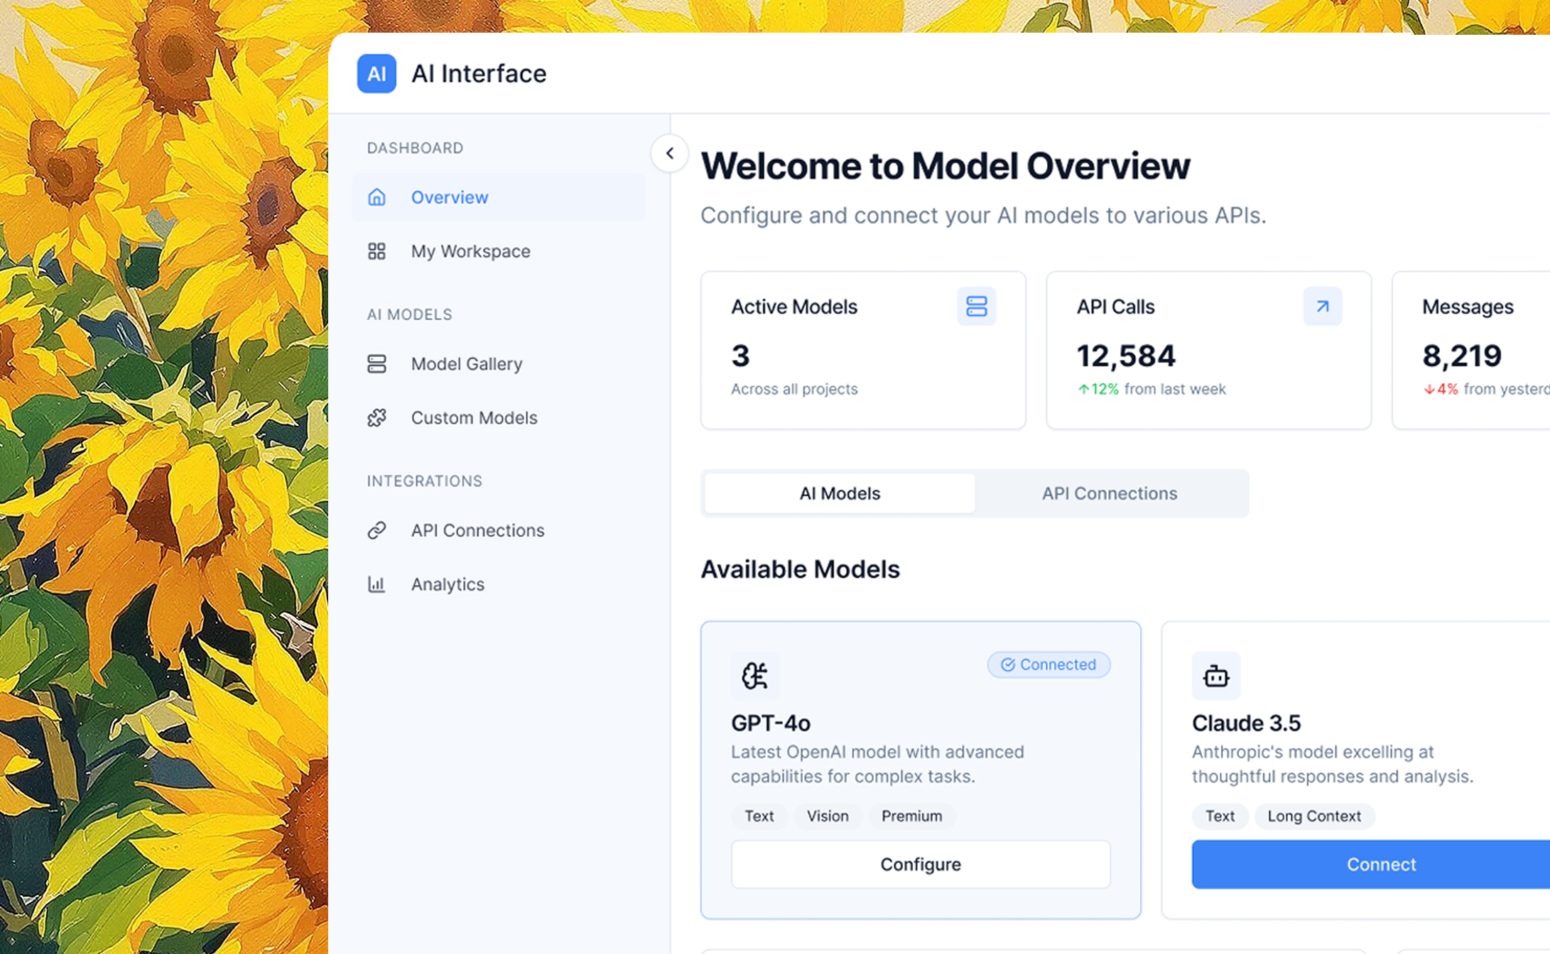
Task: Click the Premium tag on GPT-4o
Action: point(912,816)
